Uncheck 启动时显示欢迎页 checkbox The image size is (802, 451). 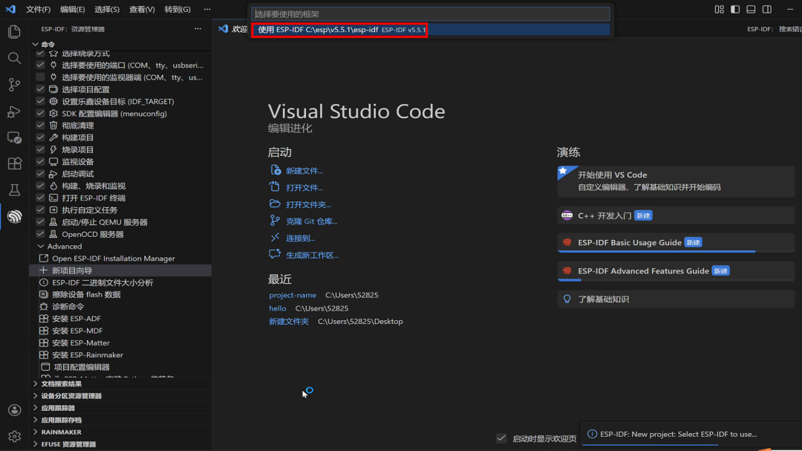point(501,438)
